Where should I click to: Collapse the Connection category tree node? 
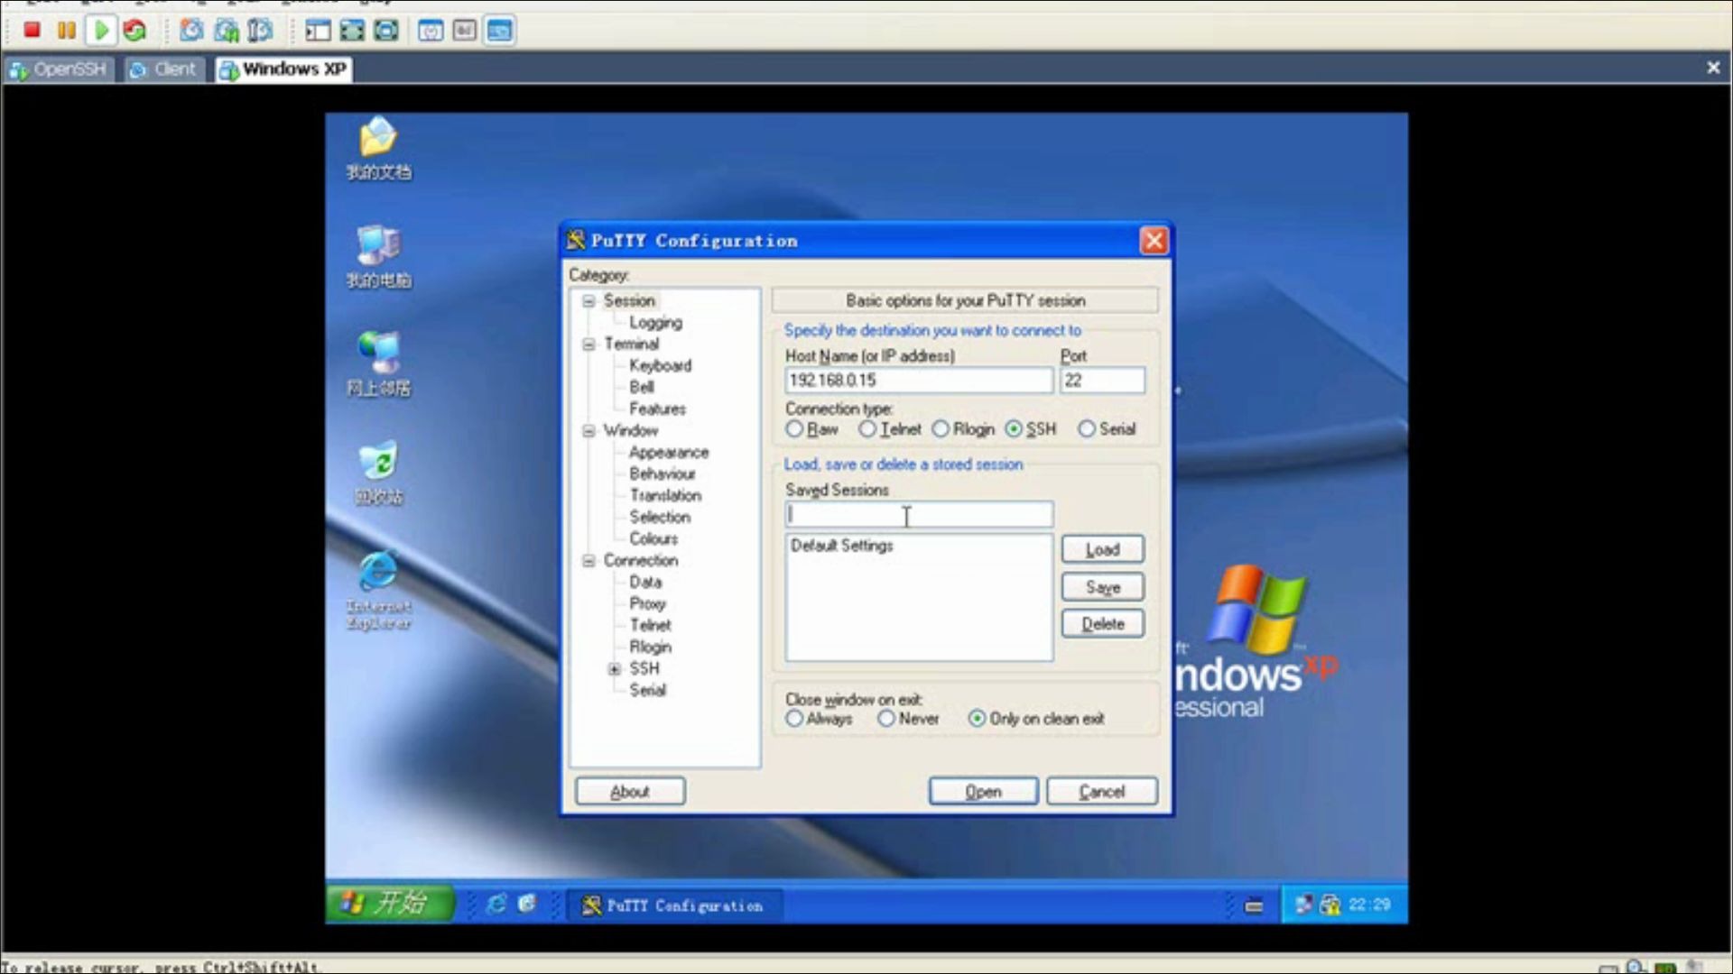click(x=588, y=561)
